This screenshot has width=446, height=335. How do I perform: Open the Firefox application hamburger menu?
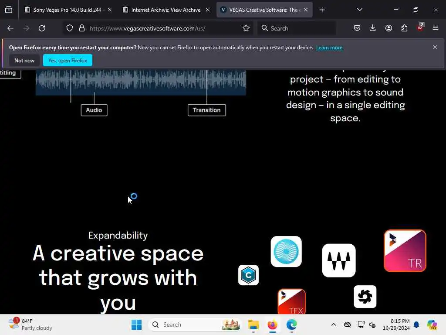(x=436, y=28)
